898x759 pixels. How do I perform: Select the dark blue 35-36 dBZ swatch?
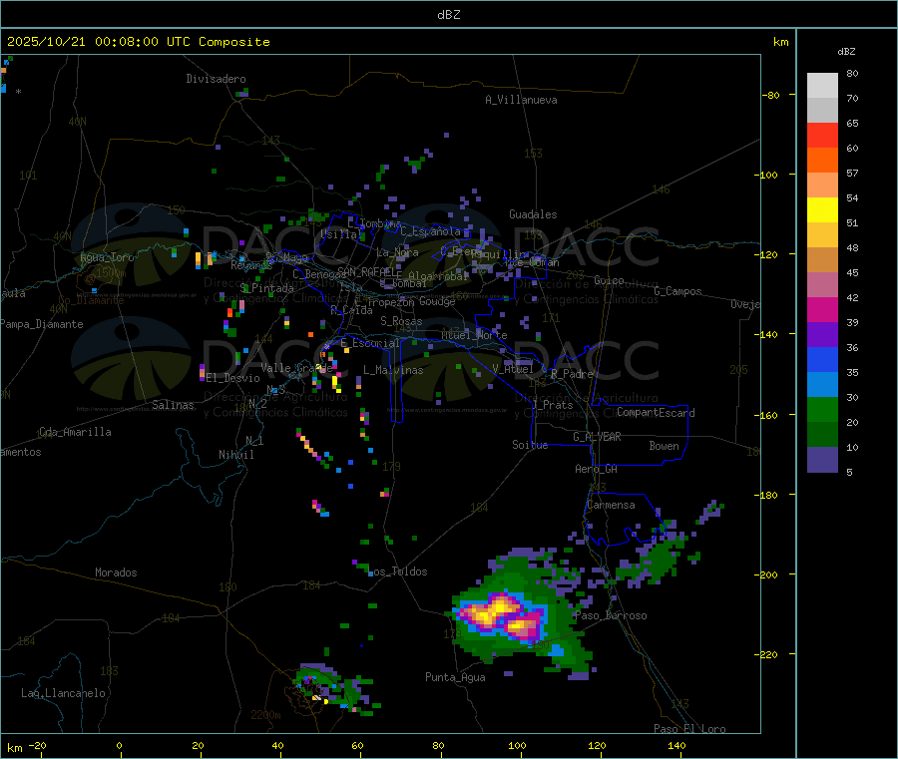coord(822,359)
